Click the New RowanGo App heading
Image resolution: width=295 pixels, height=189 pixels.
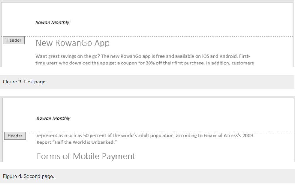pos(72,43)
